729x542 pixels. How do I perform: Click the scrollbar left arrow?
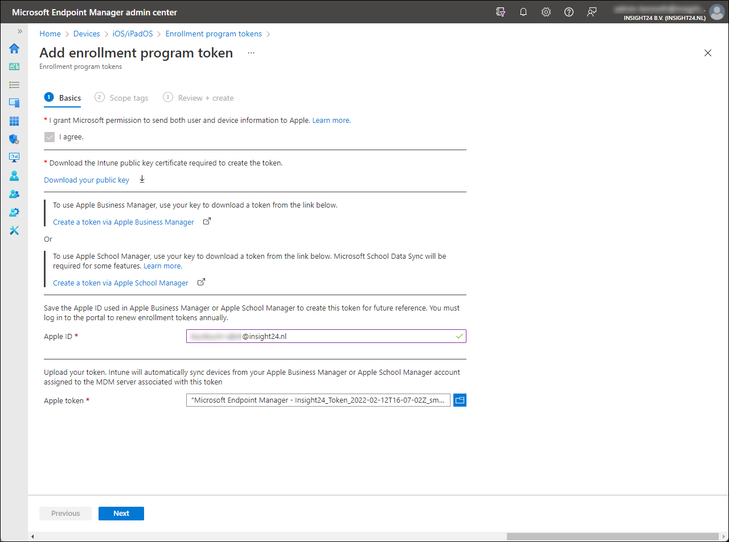(x=32, y=536)
